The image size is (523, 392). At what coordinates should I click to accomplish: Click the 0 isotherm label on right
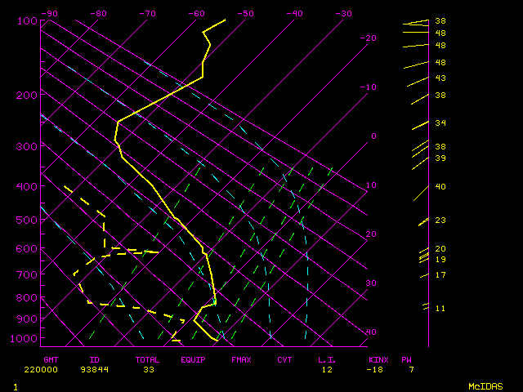click(x=373, y=136)
